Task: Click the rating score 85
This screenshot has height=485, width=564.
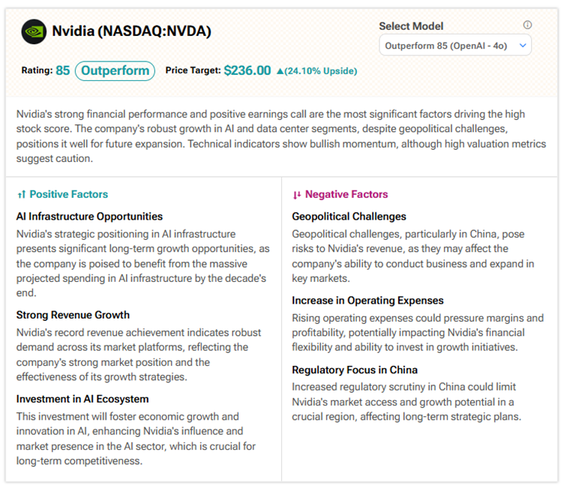Action: click(63, 71)
